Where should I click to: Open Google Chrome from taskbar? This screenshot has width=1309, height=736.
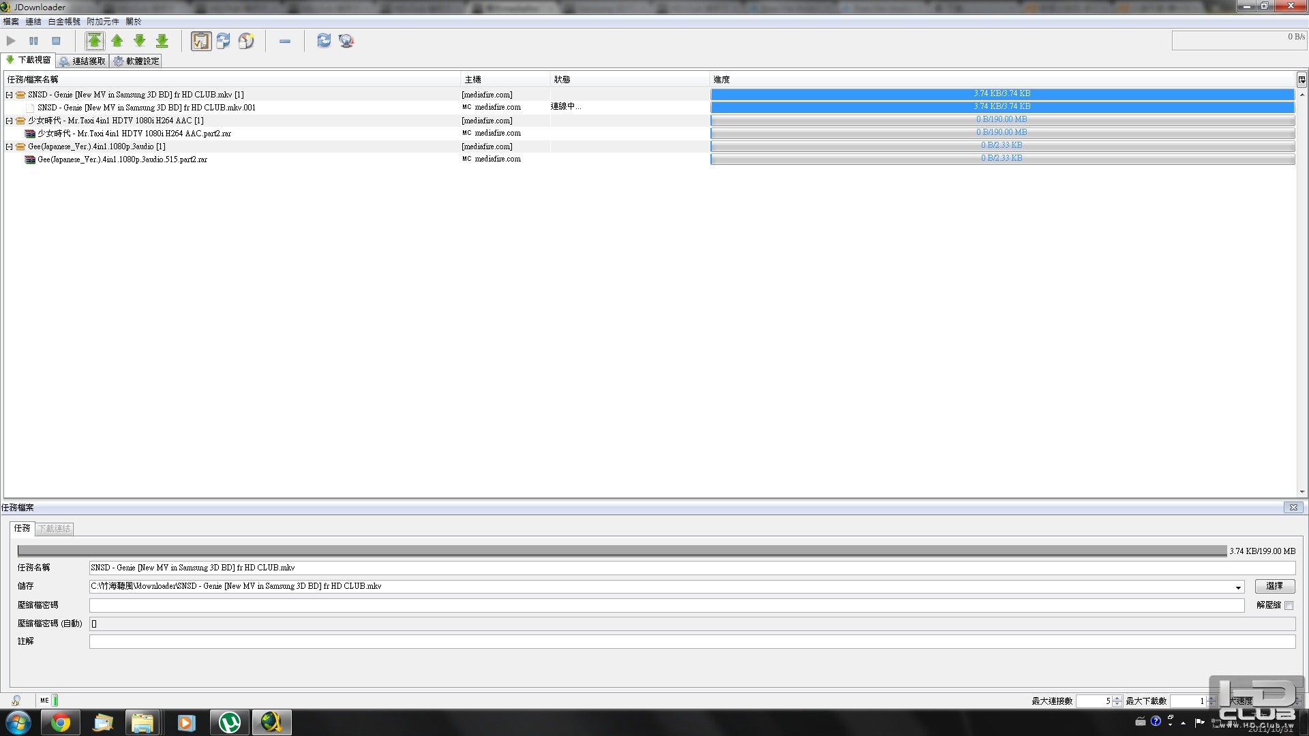pos(61,723)
